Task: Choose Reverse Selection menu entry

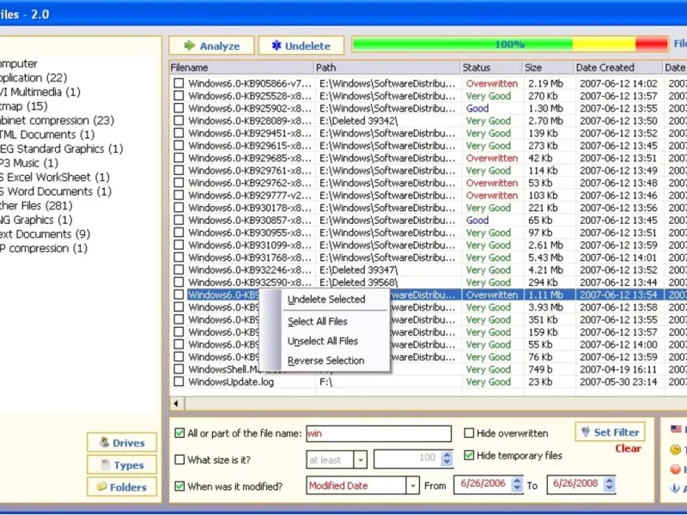Action: (x=326, y=360)
